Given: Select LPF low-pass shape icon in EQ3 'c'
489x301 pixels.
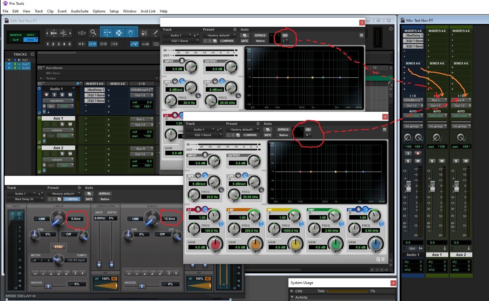Looking at the screenshot, I should tap(245, 176).
